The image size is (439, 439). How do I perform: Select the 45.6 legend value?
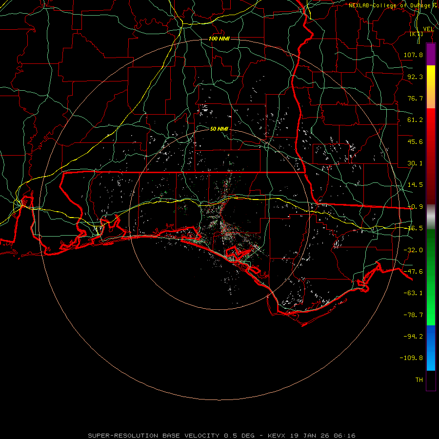(415, 141)
